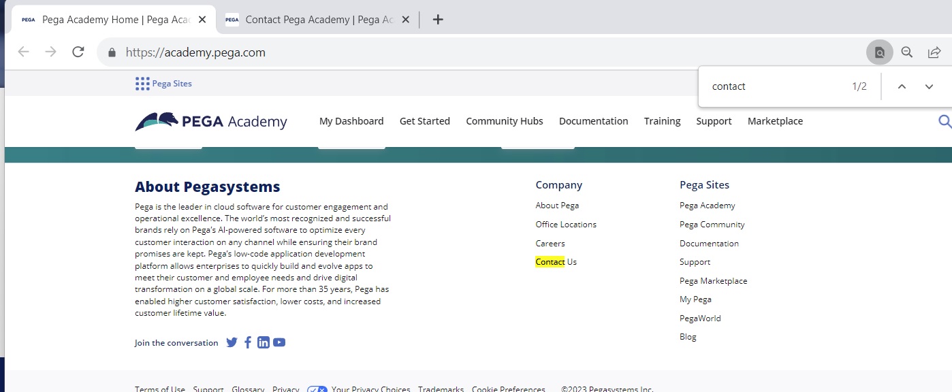Click the LinkedIn social icon

pos(264,342)
